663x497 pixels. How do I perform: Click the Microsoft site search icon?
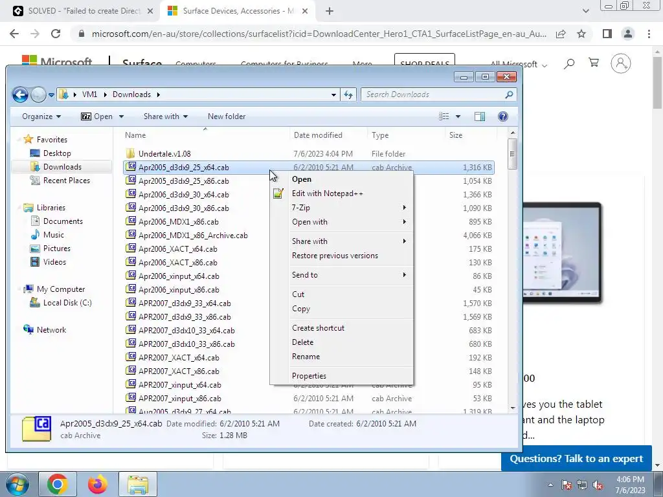coord(569,64)
